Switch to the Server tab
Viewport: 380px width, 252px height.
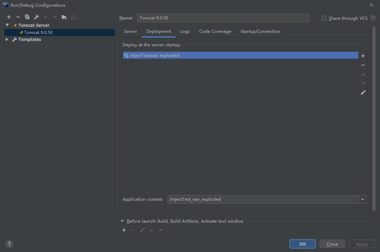(130, 31)
